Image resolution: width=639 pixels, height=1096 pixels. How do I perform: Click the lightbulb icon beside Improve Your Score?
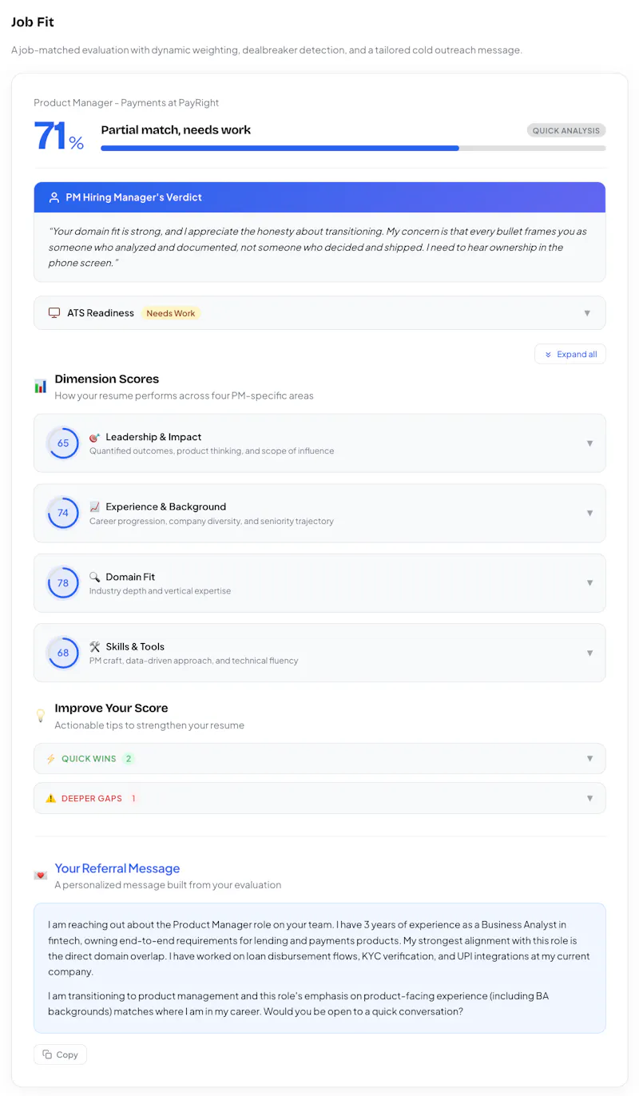[41, 716]
